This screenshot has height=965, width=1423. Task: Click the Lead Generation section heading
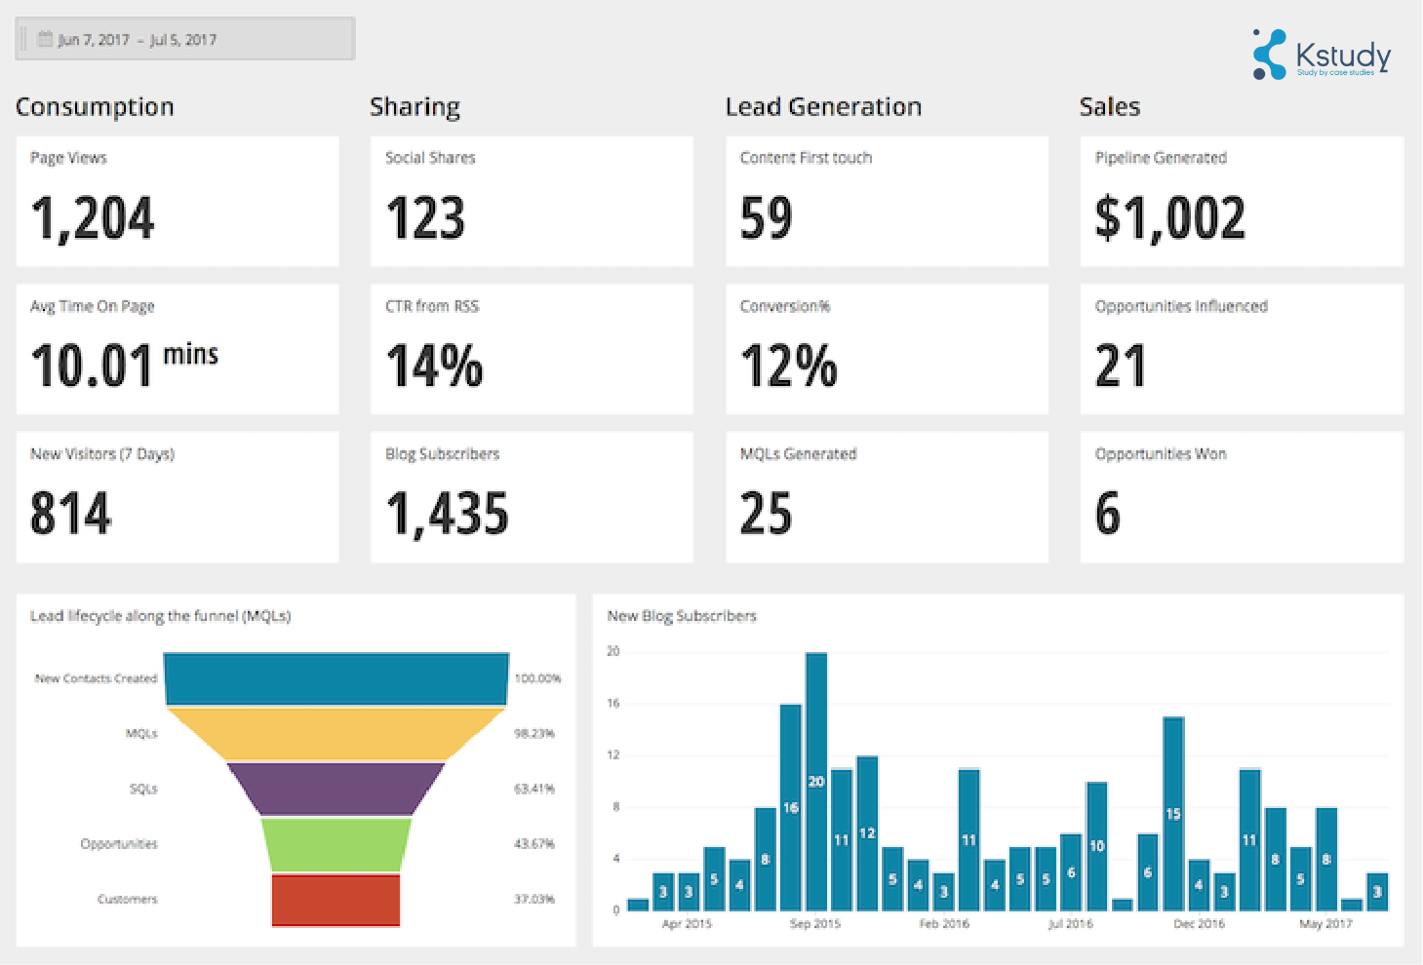(823, 107)
